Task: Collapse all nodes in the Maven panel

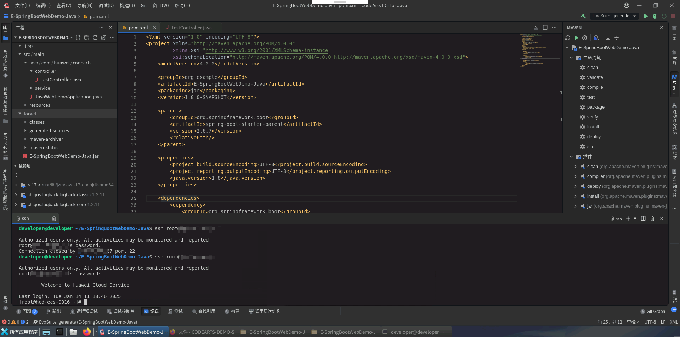Action: 617,38
